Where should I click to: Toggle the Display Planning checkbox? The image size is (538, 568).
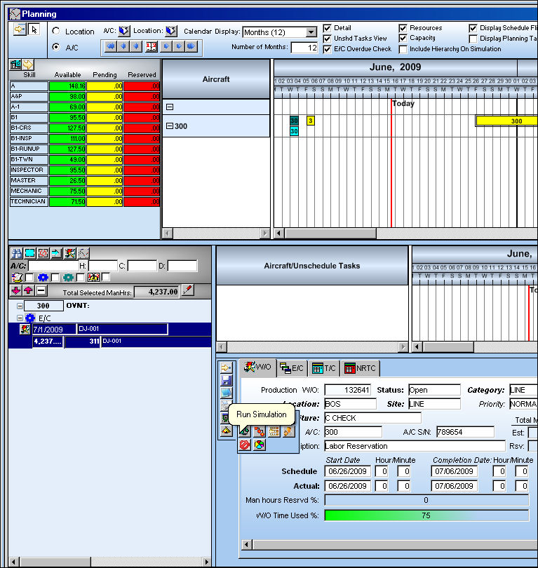pyautogui.click(x=473, y=39)
